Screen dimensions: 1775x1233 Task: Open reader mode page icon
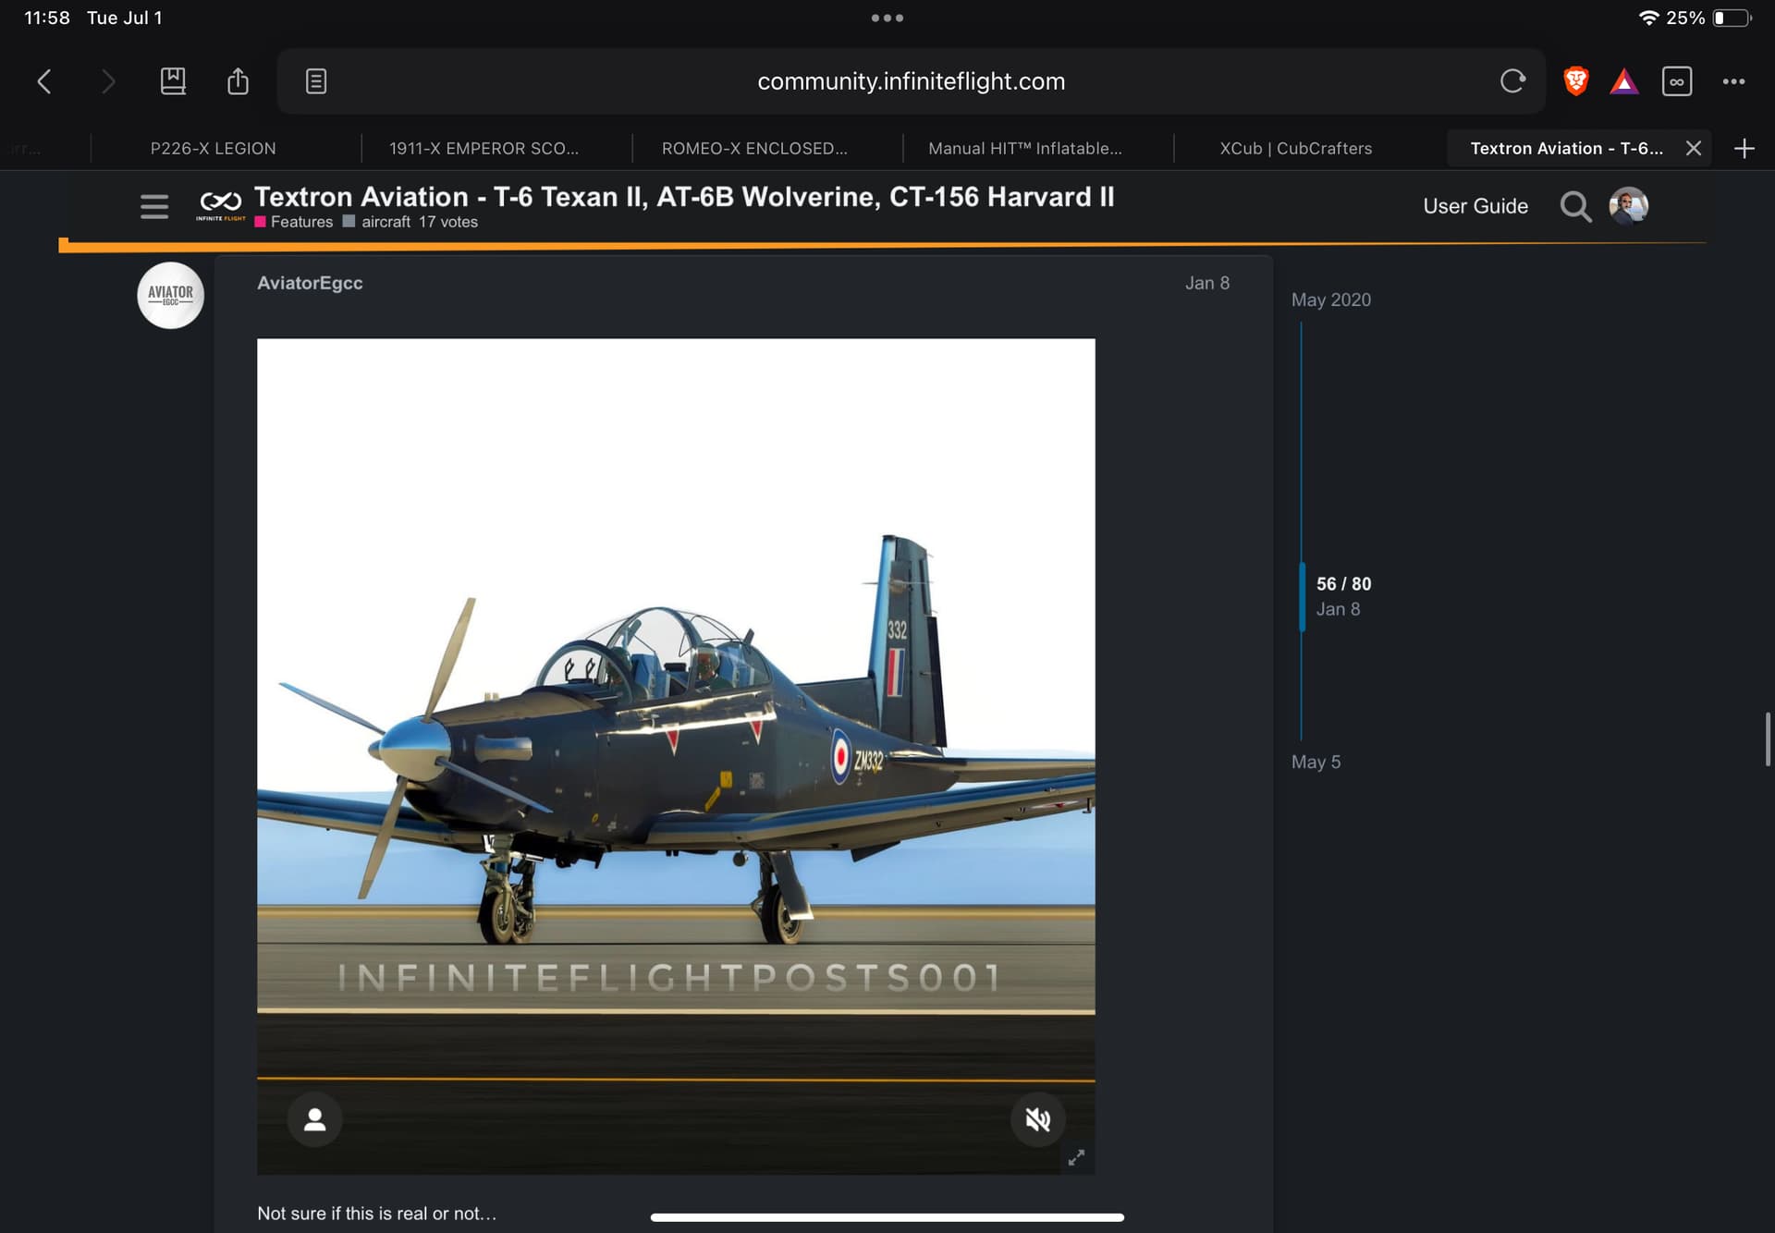pos(316,81)
